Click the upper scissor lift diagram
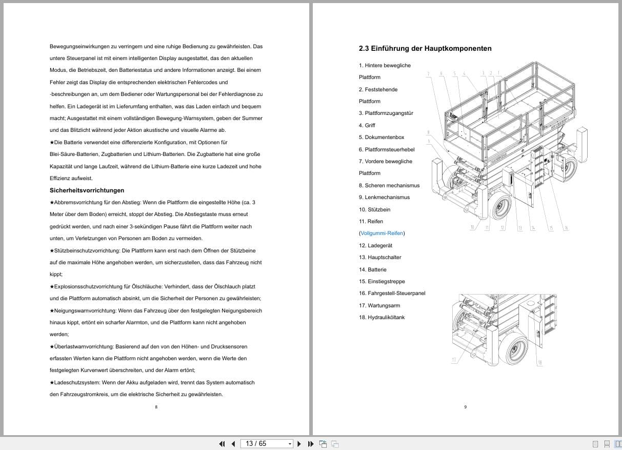 [507, 146]
